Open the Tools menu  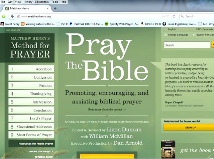(55, 2)
